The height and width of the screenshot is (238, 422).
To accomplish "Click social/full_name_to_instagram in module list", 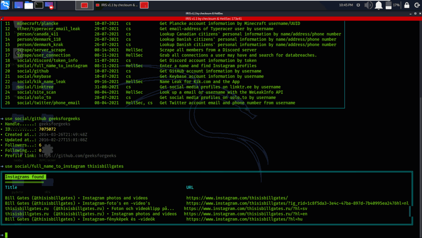I will [x=52, y=66].
